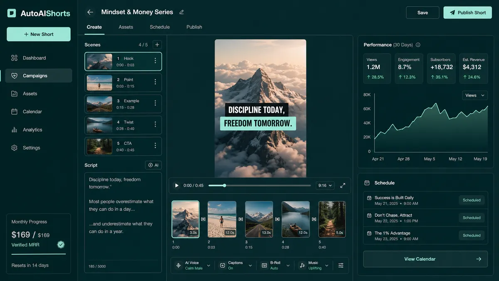Edit series title with the pencil icon
499x281 pixels.
(181, 12)
